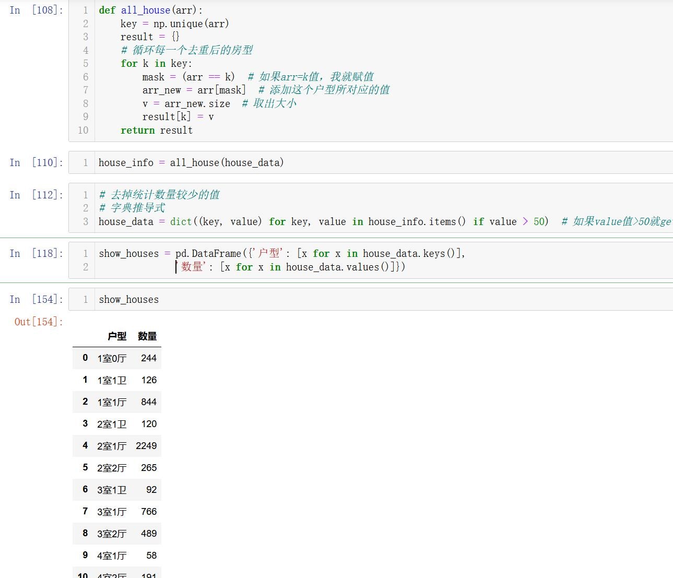The image size is (673, 578).
Task: Select the value 92 in the table
Action: point(151,490)
